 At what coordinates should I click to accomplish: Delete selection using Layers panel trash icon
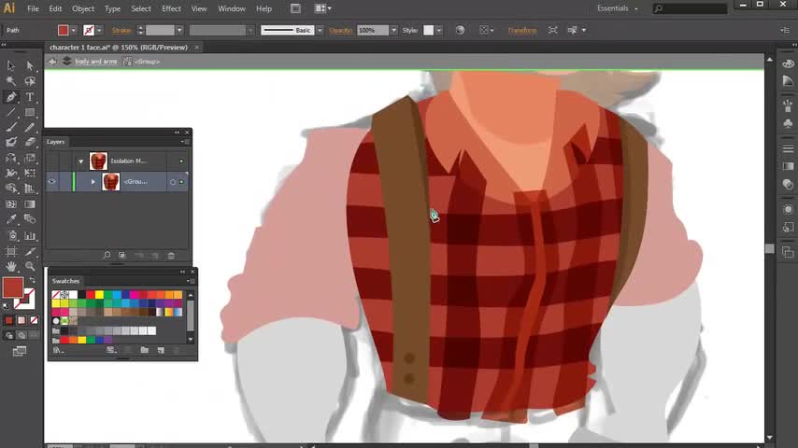(x=171, y=255)
